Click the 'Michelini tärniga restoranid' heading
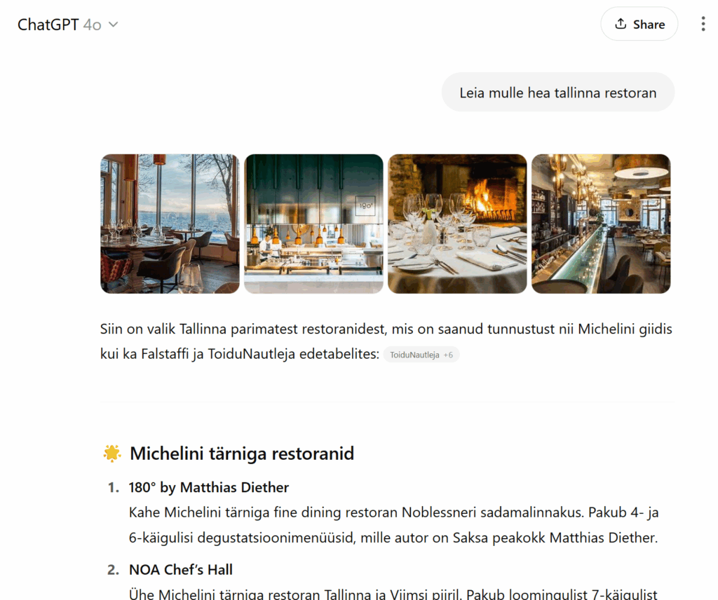The image size is (718, 600). click(x=242, y=454)
